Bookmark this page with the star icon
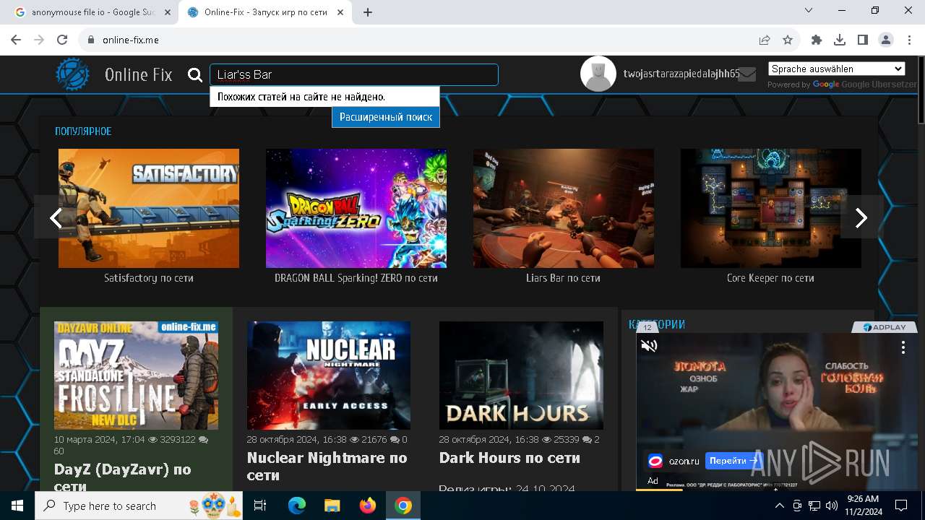This screenshot has width=925, height=520. 788,40
